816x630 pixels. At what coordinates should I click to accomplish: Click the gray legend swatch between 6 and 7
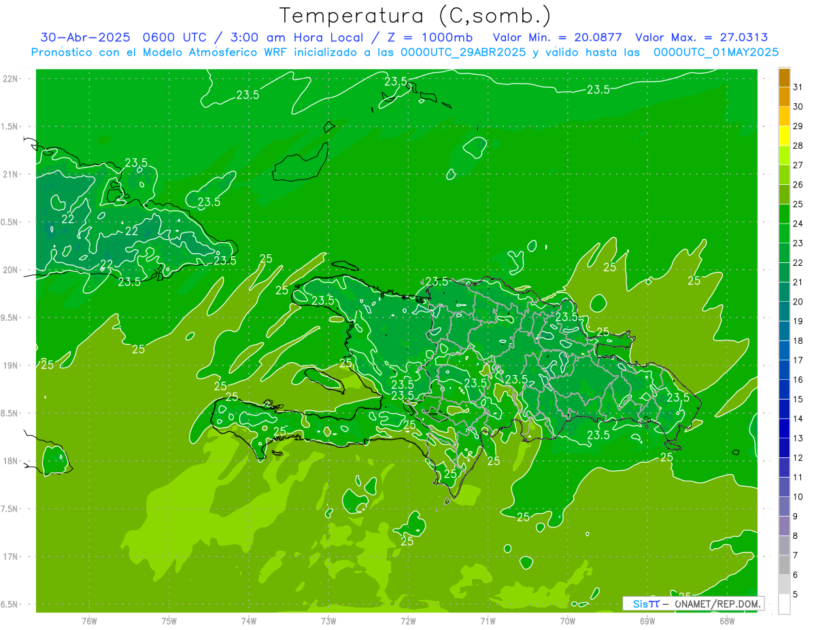tap(785, 565)
